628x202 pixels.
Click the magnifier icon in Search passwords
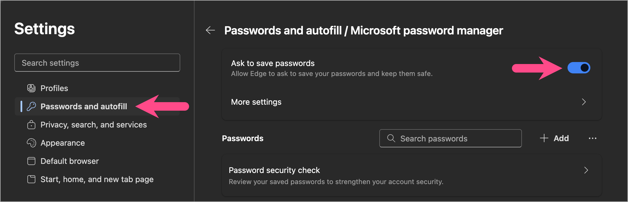[x=391, y=138]
